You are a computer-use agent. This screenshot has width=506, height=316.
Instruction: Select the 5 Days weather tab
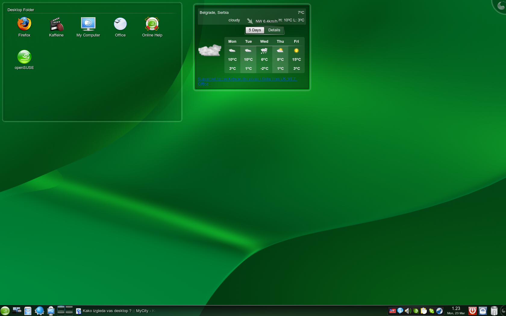click(255, 30)
